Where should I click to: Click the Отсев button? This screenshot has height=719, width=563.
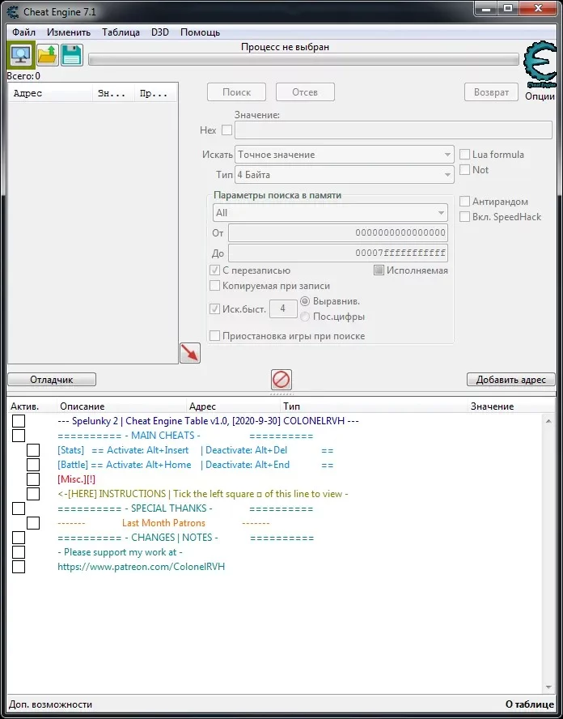[305, 92]
